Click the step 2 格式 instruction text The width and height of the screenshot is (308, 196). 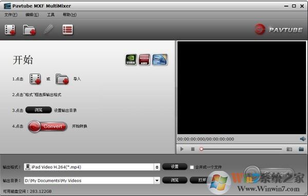(x=37, y=95)
